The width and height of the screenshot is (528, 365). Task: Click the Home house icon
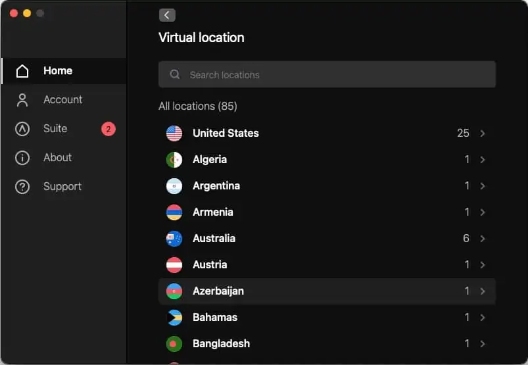coord(22,71)
